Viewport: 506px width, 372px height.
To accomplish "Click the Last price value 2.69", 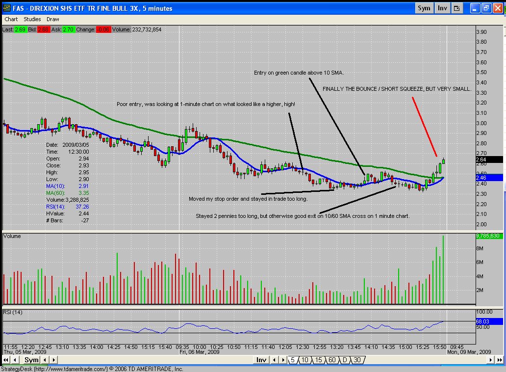I will 20,29.
